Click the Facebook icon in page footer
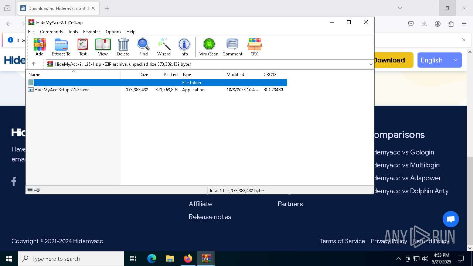 tap(14, 181)
